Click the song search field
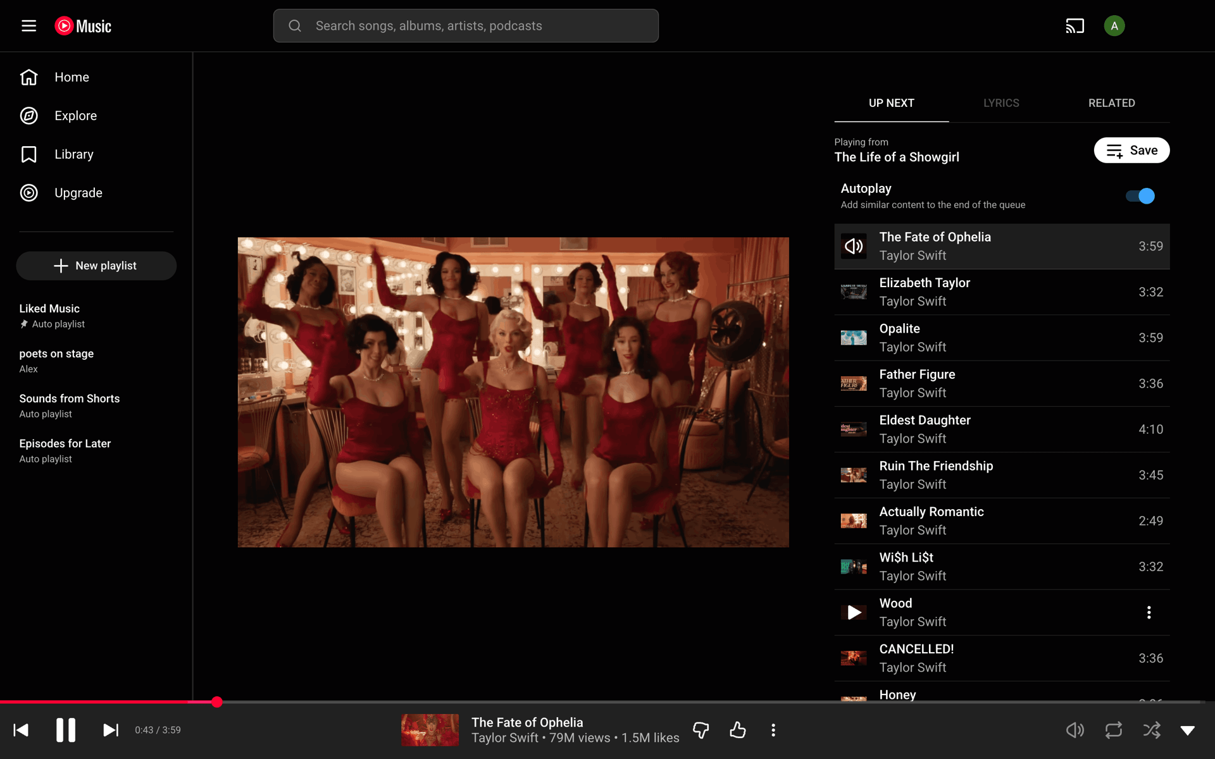This screenshot has height=759, width=1215. [466, 26]
